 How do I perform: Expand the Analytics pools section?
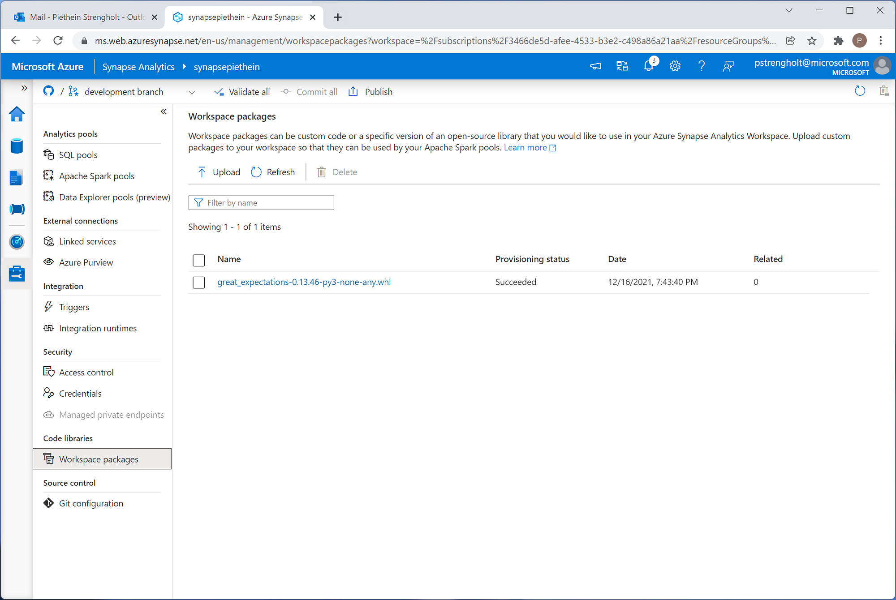pyautogui.click(x=69, y=133)
